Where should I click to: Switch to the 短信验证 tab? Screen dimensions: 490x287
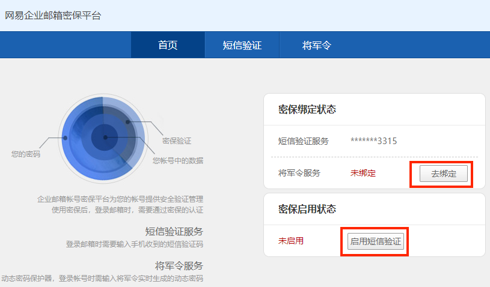pyautogui.click(x=242, y=45)
